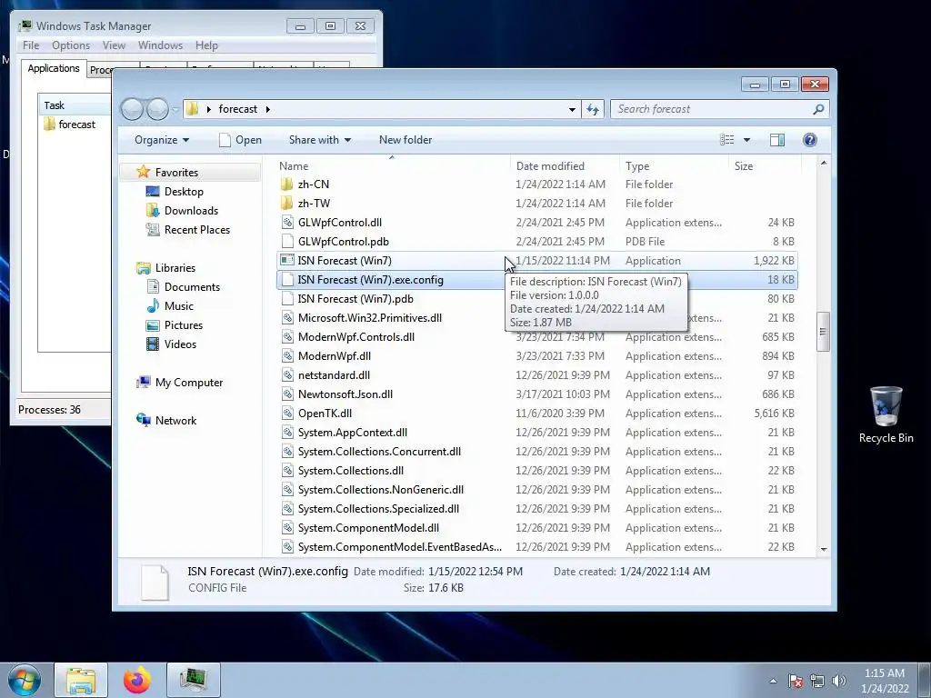Viewport: 931px width, 698px height.
Task: Click the refresh button beside address bar
Action: tap(593, 109)
